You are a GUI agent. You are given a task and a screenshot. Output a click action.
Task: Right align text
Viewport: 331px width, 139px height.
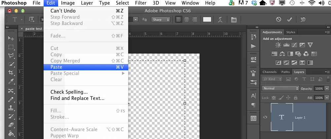195,19
